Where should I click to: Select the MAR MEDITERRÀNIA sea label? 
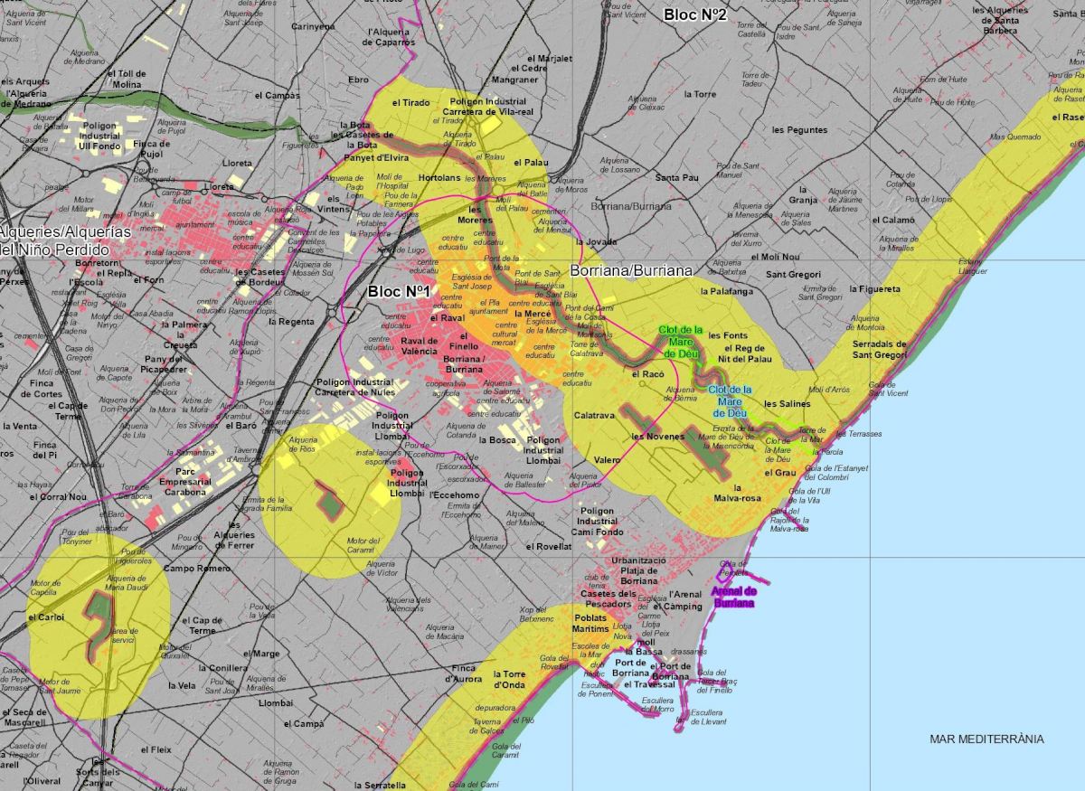click(x=986, y=739)
